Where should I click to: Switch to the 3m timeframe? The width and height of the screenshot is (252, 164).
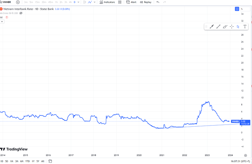point(26,2)
